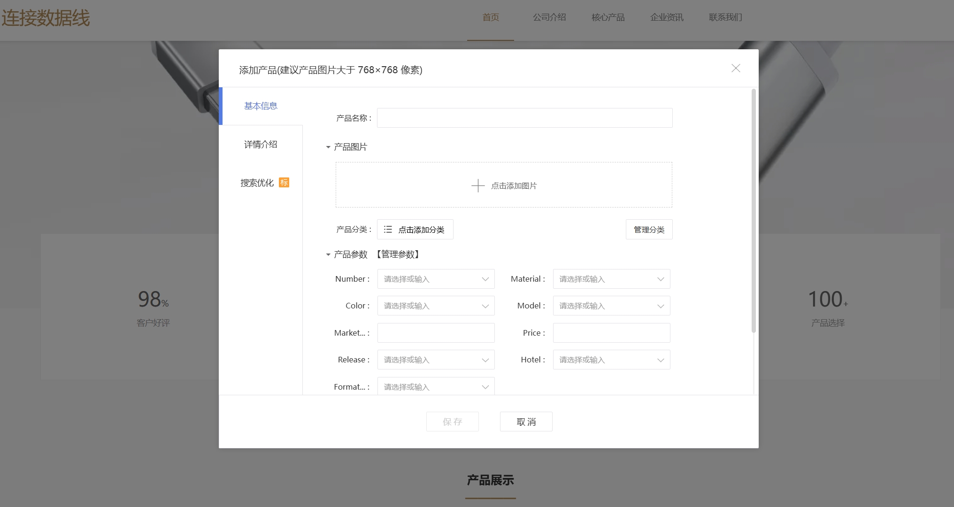This screenshot has width=954, height=507.
Task: Open the Material dropdown
Action: [x=661, y=279]
